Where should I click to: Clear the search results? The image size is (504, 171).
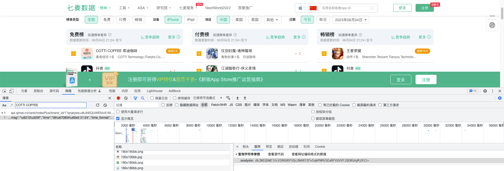[x=105, y=105]
